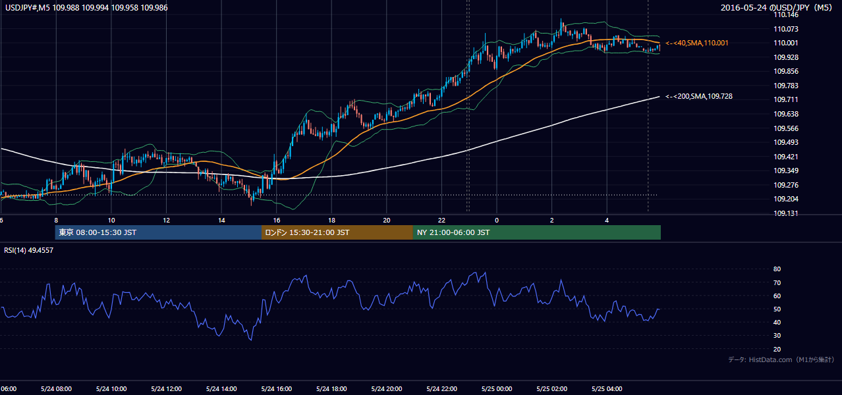Click the 5/24 16:00 date axis label

[276, 388]
